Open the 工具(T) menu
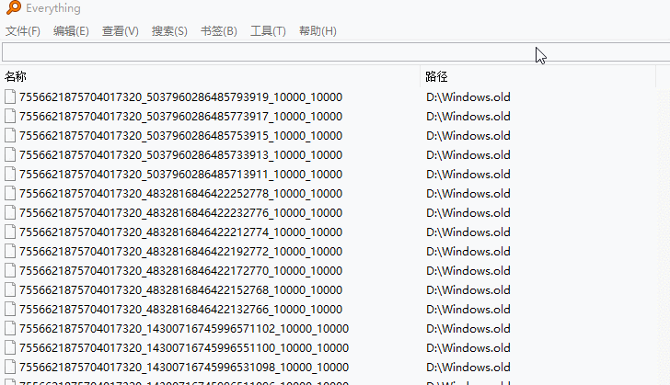Image resolution: width=670 pixels, height=385 pixels. [268, 31]
